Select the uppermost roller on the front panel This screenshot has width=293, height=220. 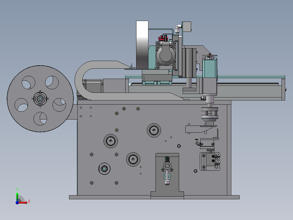(x=154, y=130)
